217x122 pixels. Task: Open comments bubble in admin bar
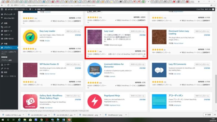(30, 9)
